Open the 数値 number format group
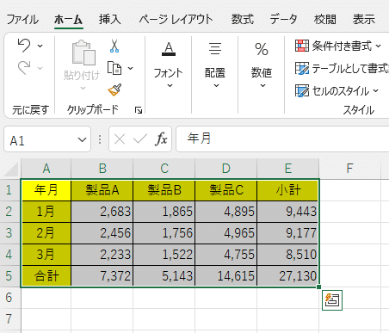 (262, 65)
